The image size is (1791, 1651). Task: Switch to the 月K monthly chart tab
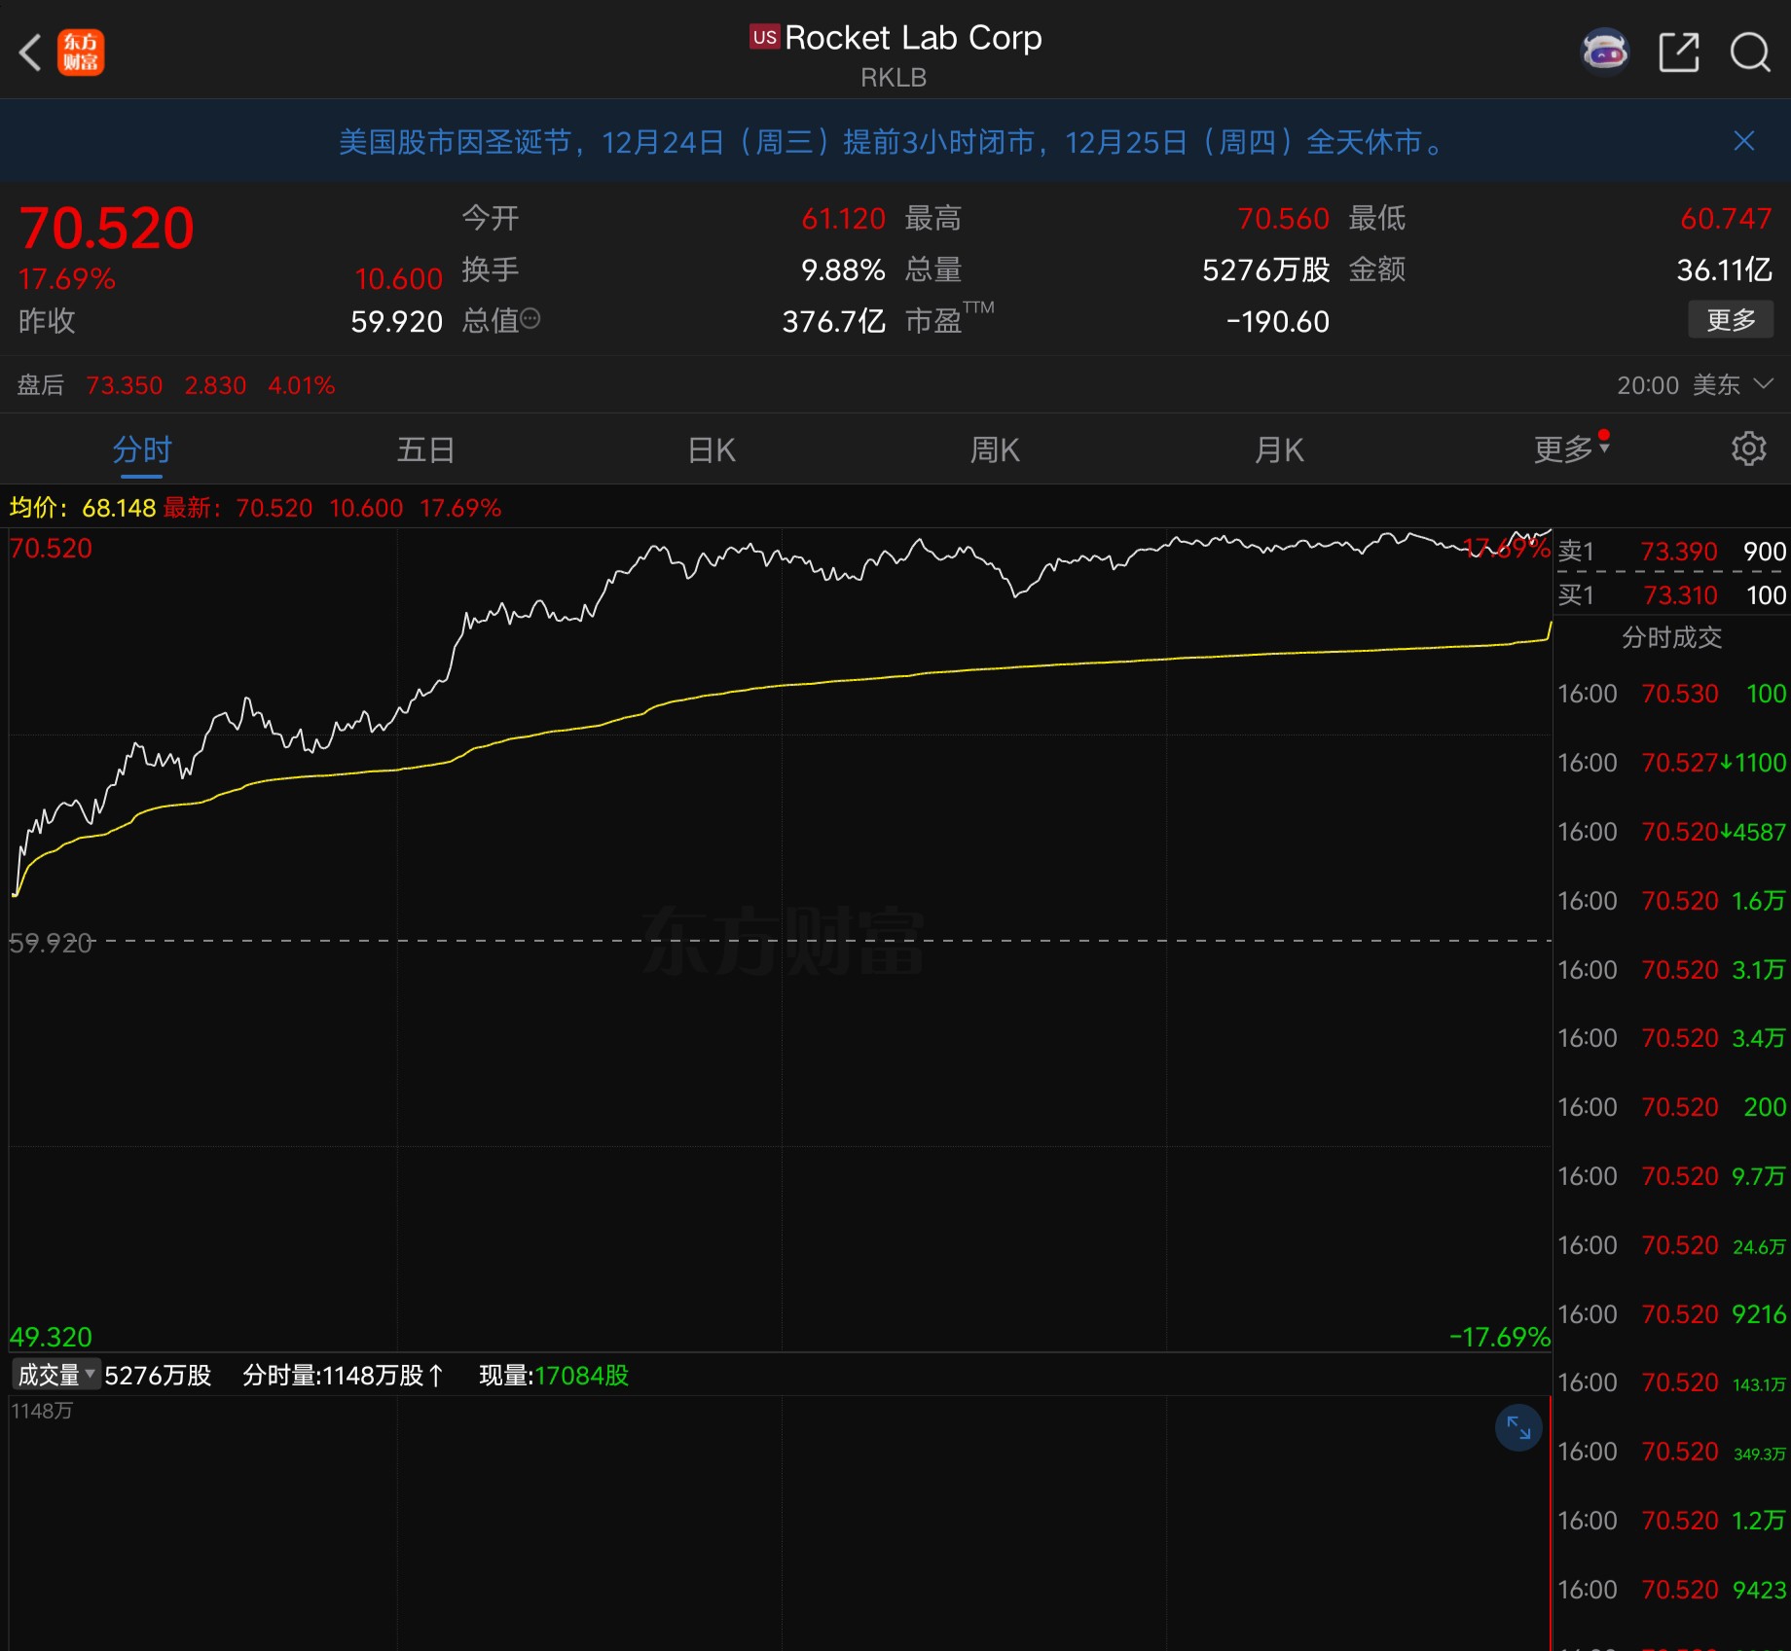[1279, 450]
